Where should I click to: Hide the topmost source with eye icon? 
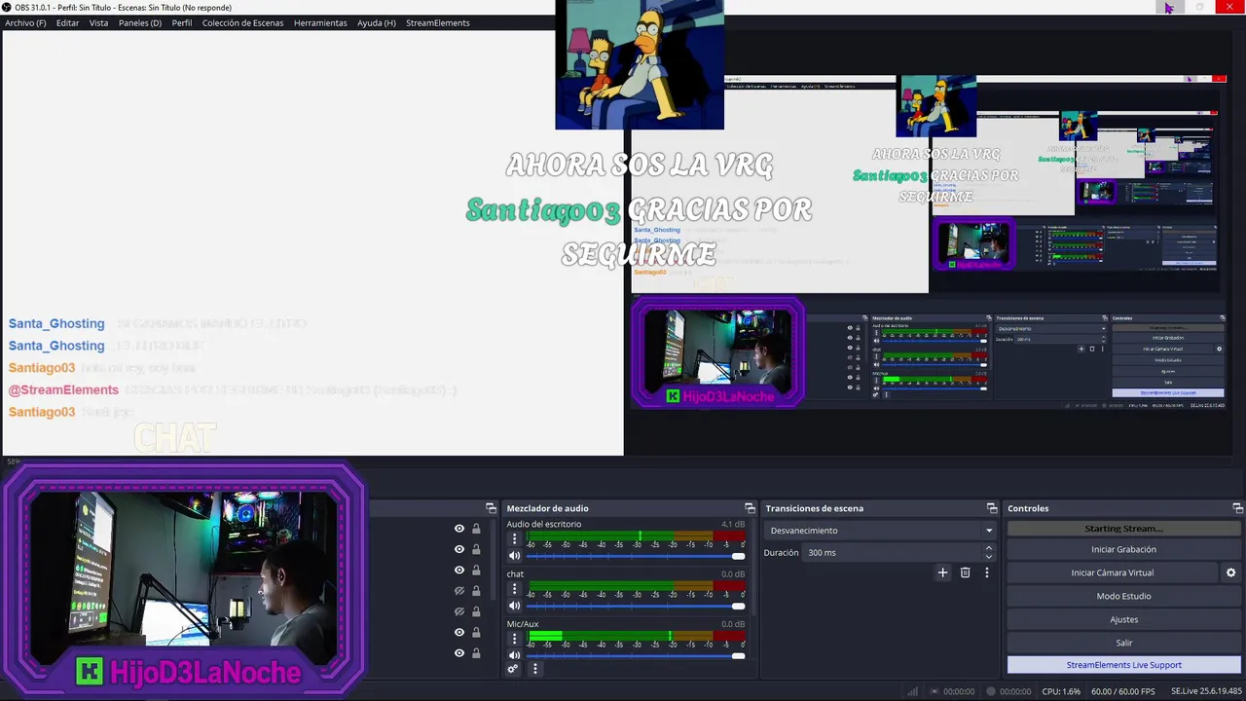tap(459, 529)
